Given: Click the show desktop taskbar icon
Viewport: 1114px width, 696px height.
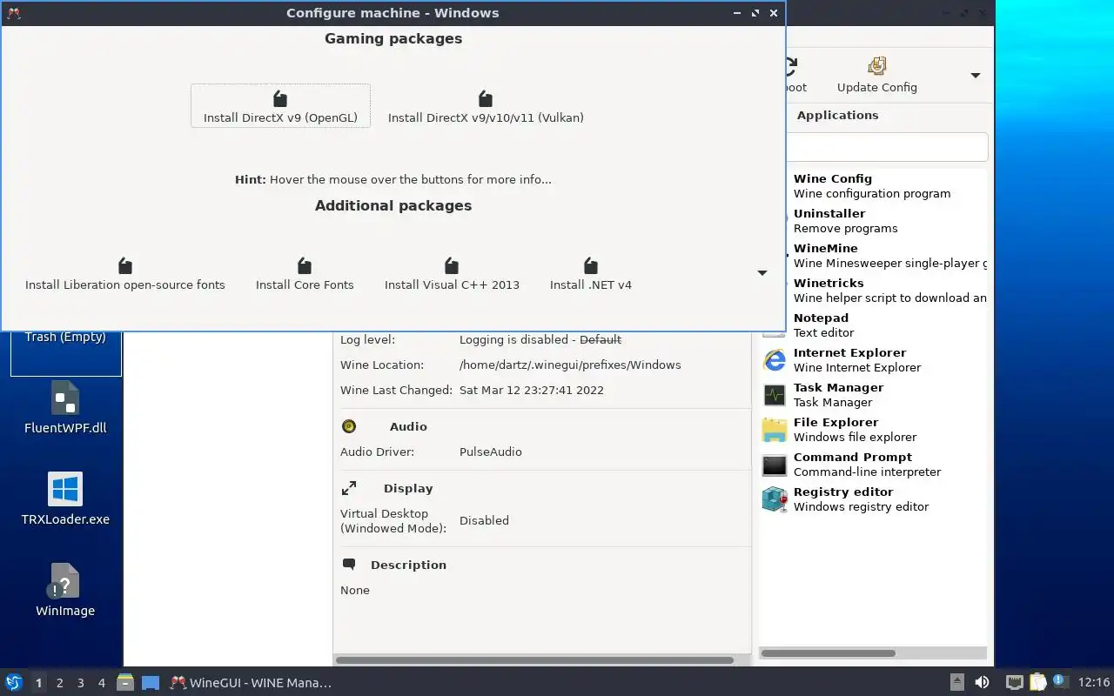Looking at the screenshot, I should pos(150,683).
